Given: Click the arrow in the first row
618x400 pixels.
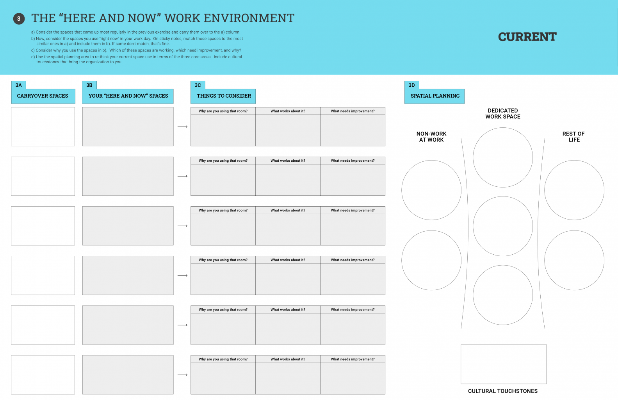Looking at the screenshot, I should coord(182,127).
